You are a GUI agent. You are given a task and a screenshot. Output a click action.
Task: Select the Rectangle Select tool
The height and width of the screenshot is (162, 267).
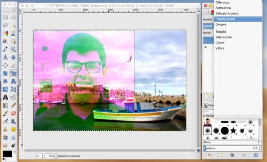tap(5, 17)
